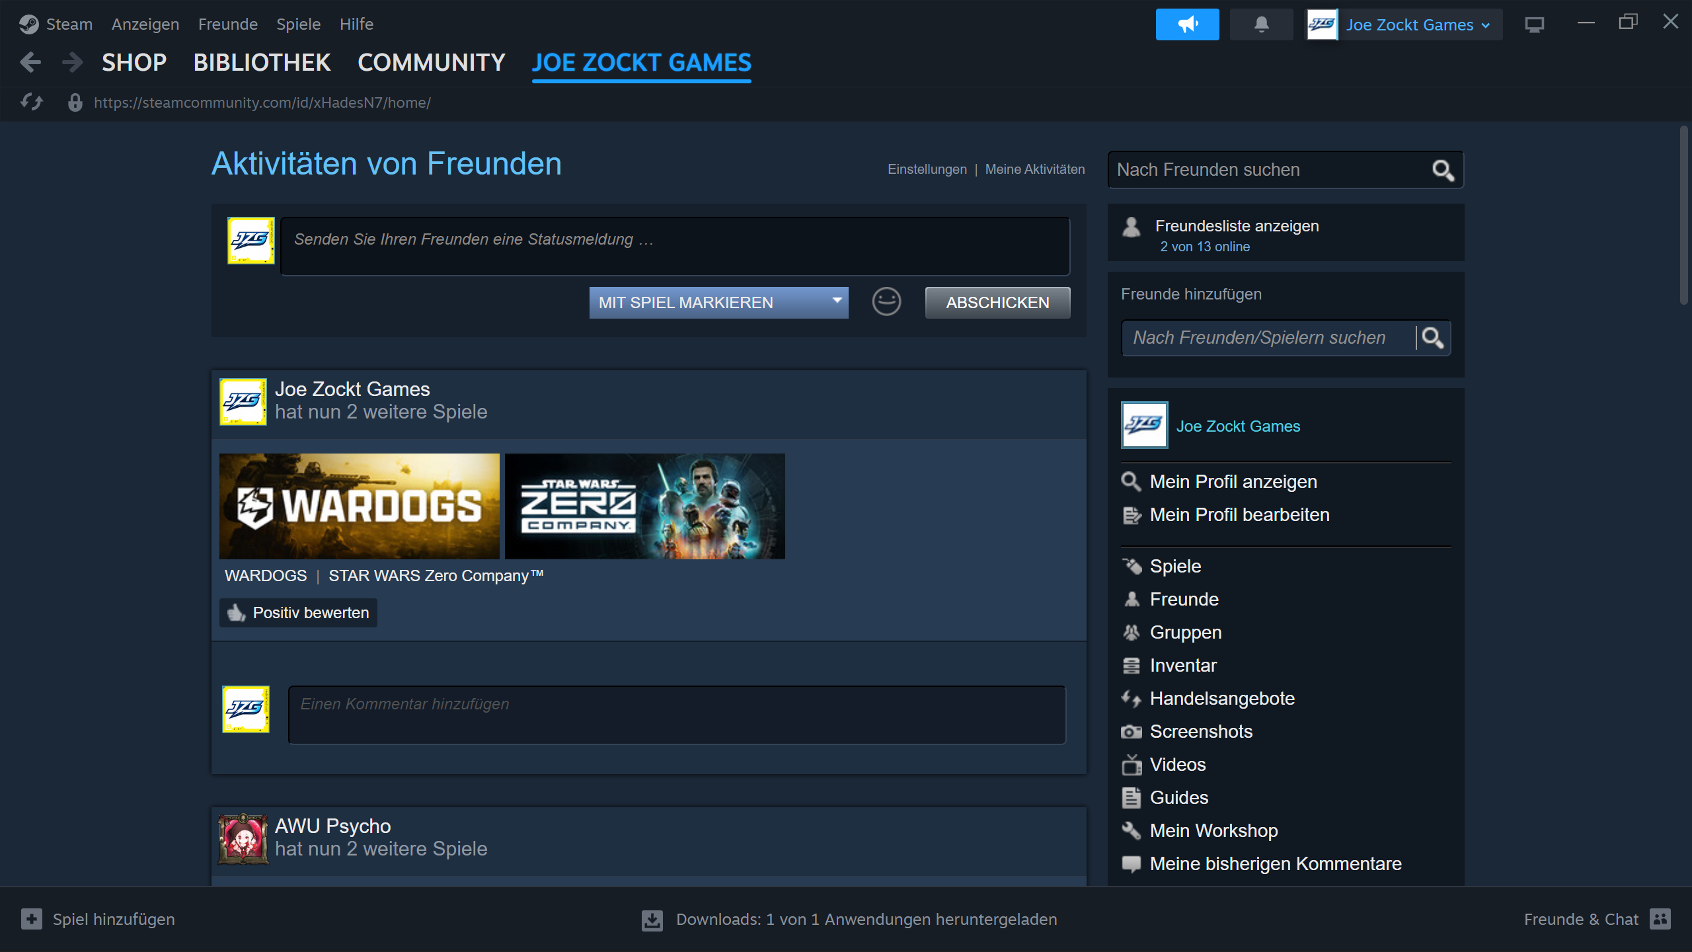Click the Big Picture mode monitor icon

click(x=1534, y=24)
